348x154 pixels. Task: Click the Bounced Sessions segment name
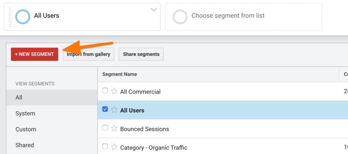[144, 129]
